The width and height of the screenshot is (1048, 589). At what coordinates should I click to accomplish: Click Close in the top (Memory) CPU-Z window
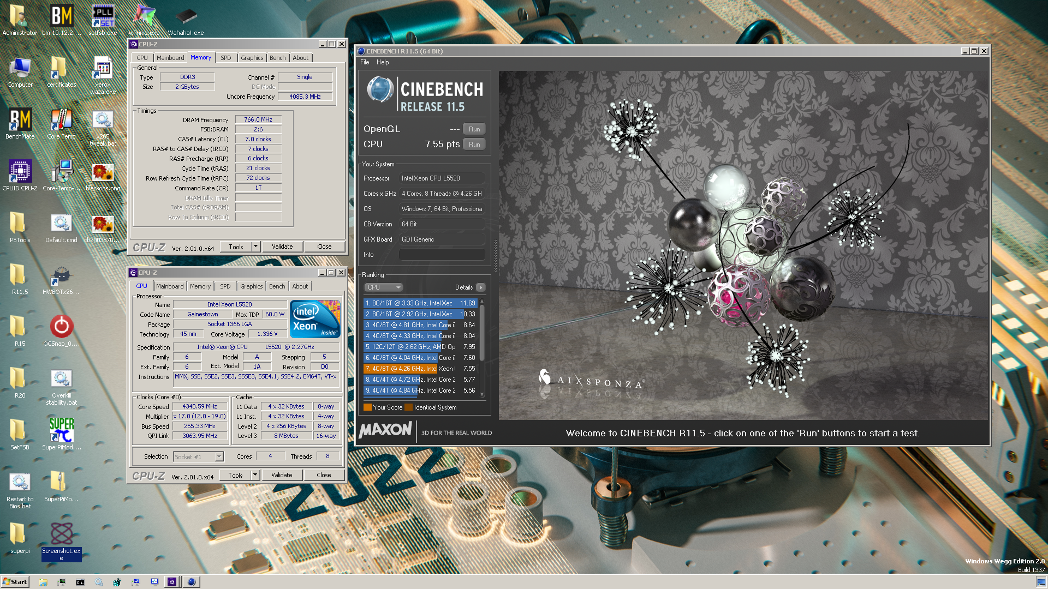324,247
